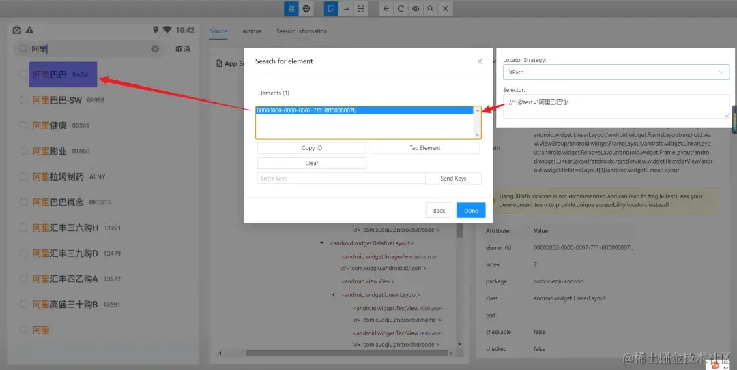This screenshot has height=370, width=737.
Task: Click the App Source document icon
Action: [x=219, y=63]
